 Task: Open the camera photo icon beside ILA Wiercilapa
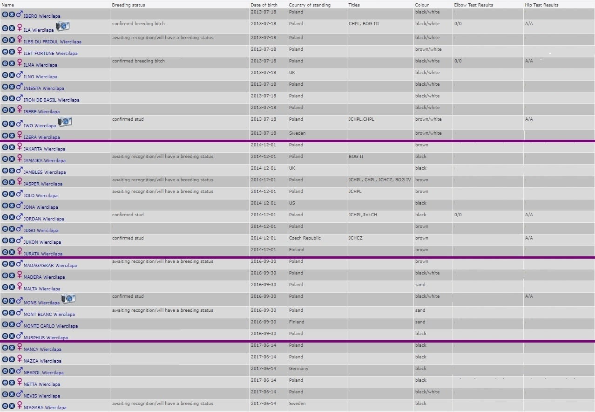(62, 27)
